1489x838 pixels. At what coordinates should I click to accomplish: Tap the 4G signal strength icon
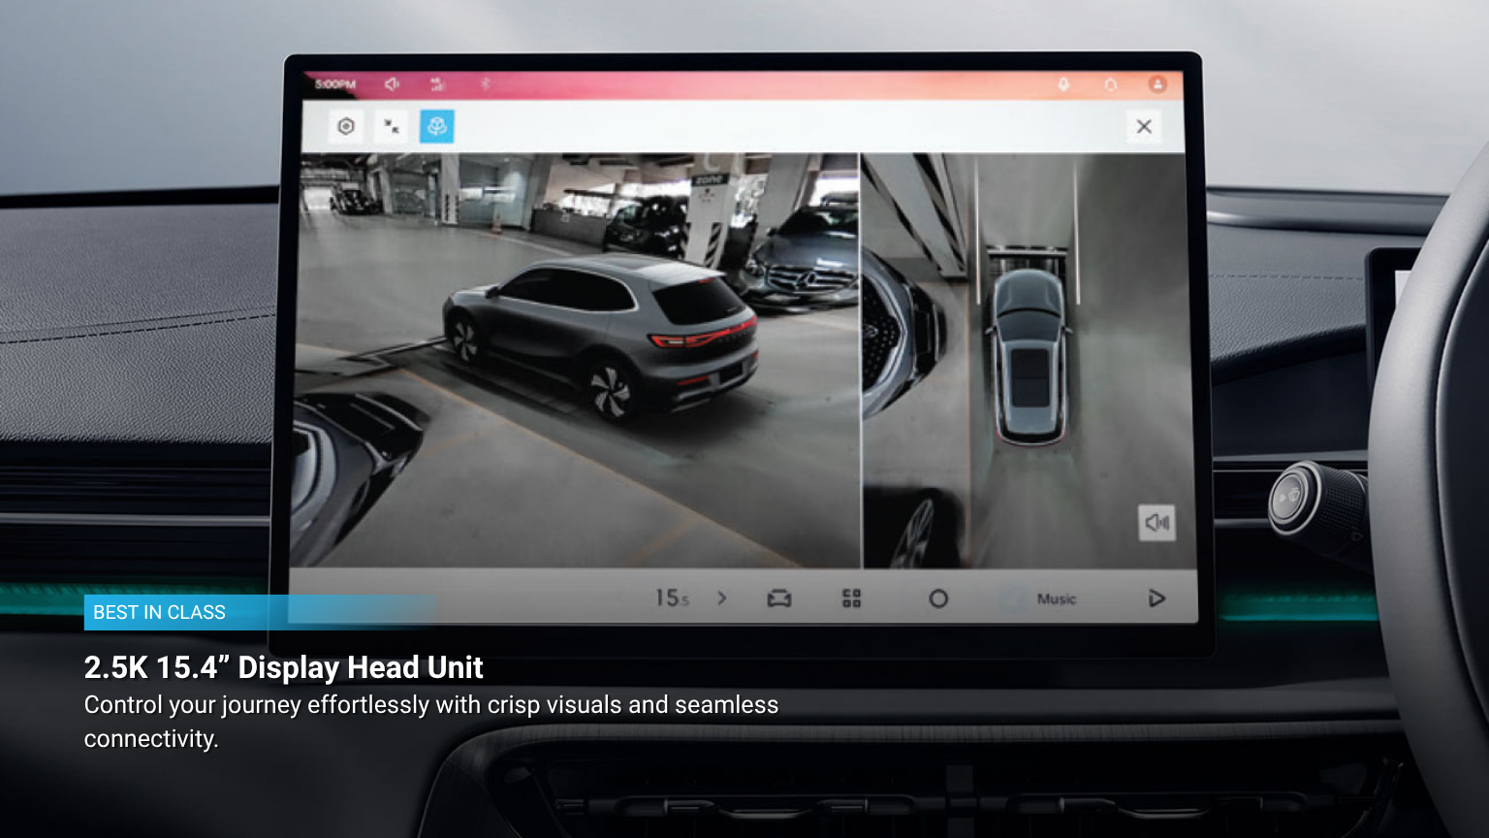tap(437, 84)
